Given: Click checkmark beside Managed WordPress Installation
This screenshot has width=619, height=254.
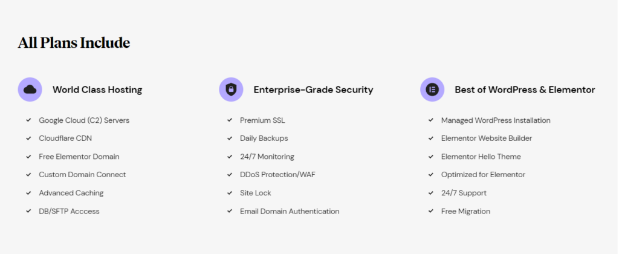Looking at the screenshot, I should coord(431,120).
